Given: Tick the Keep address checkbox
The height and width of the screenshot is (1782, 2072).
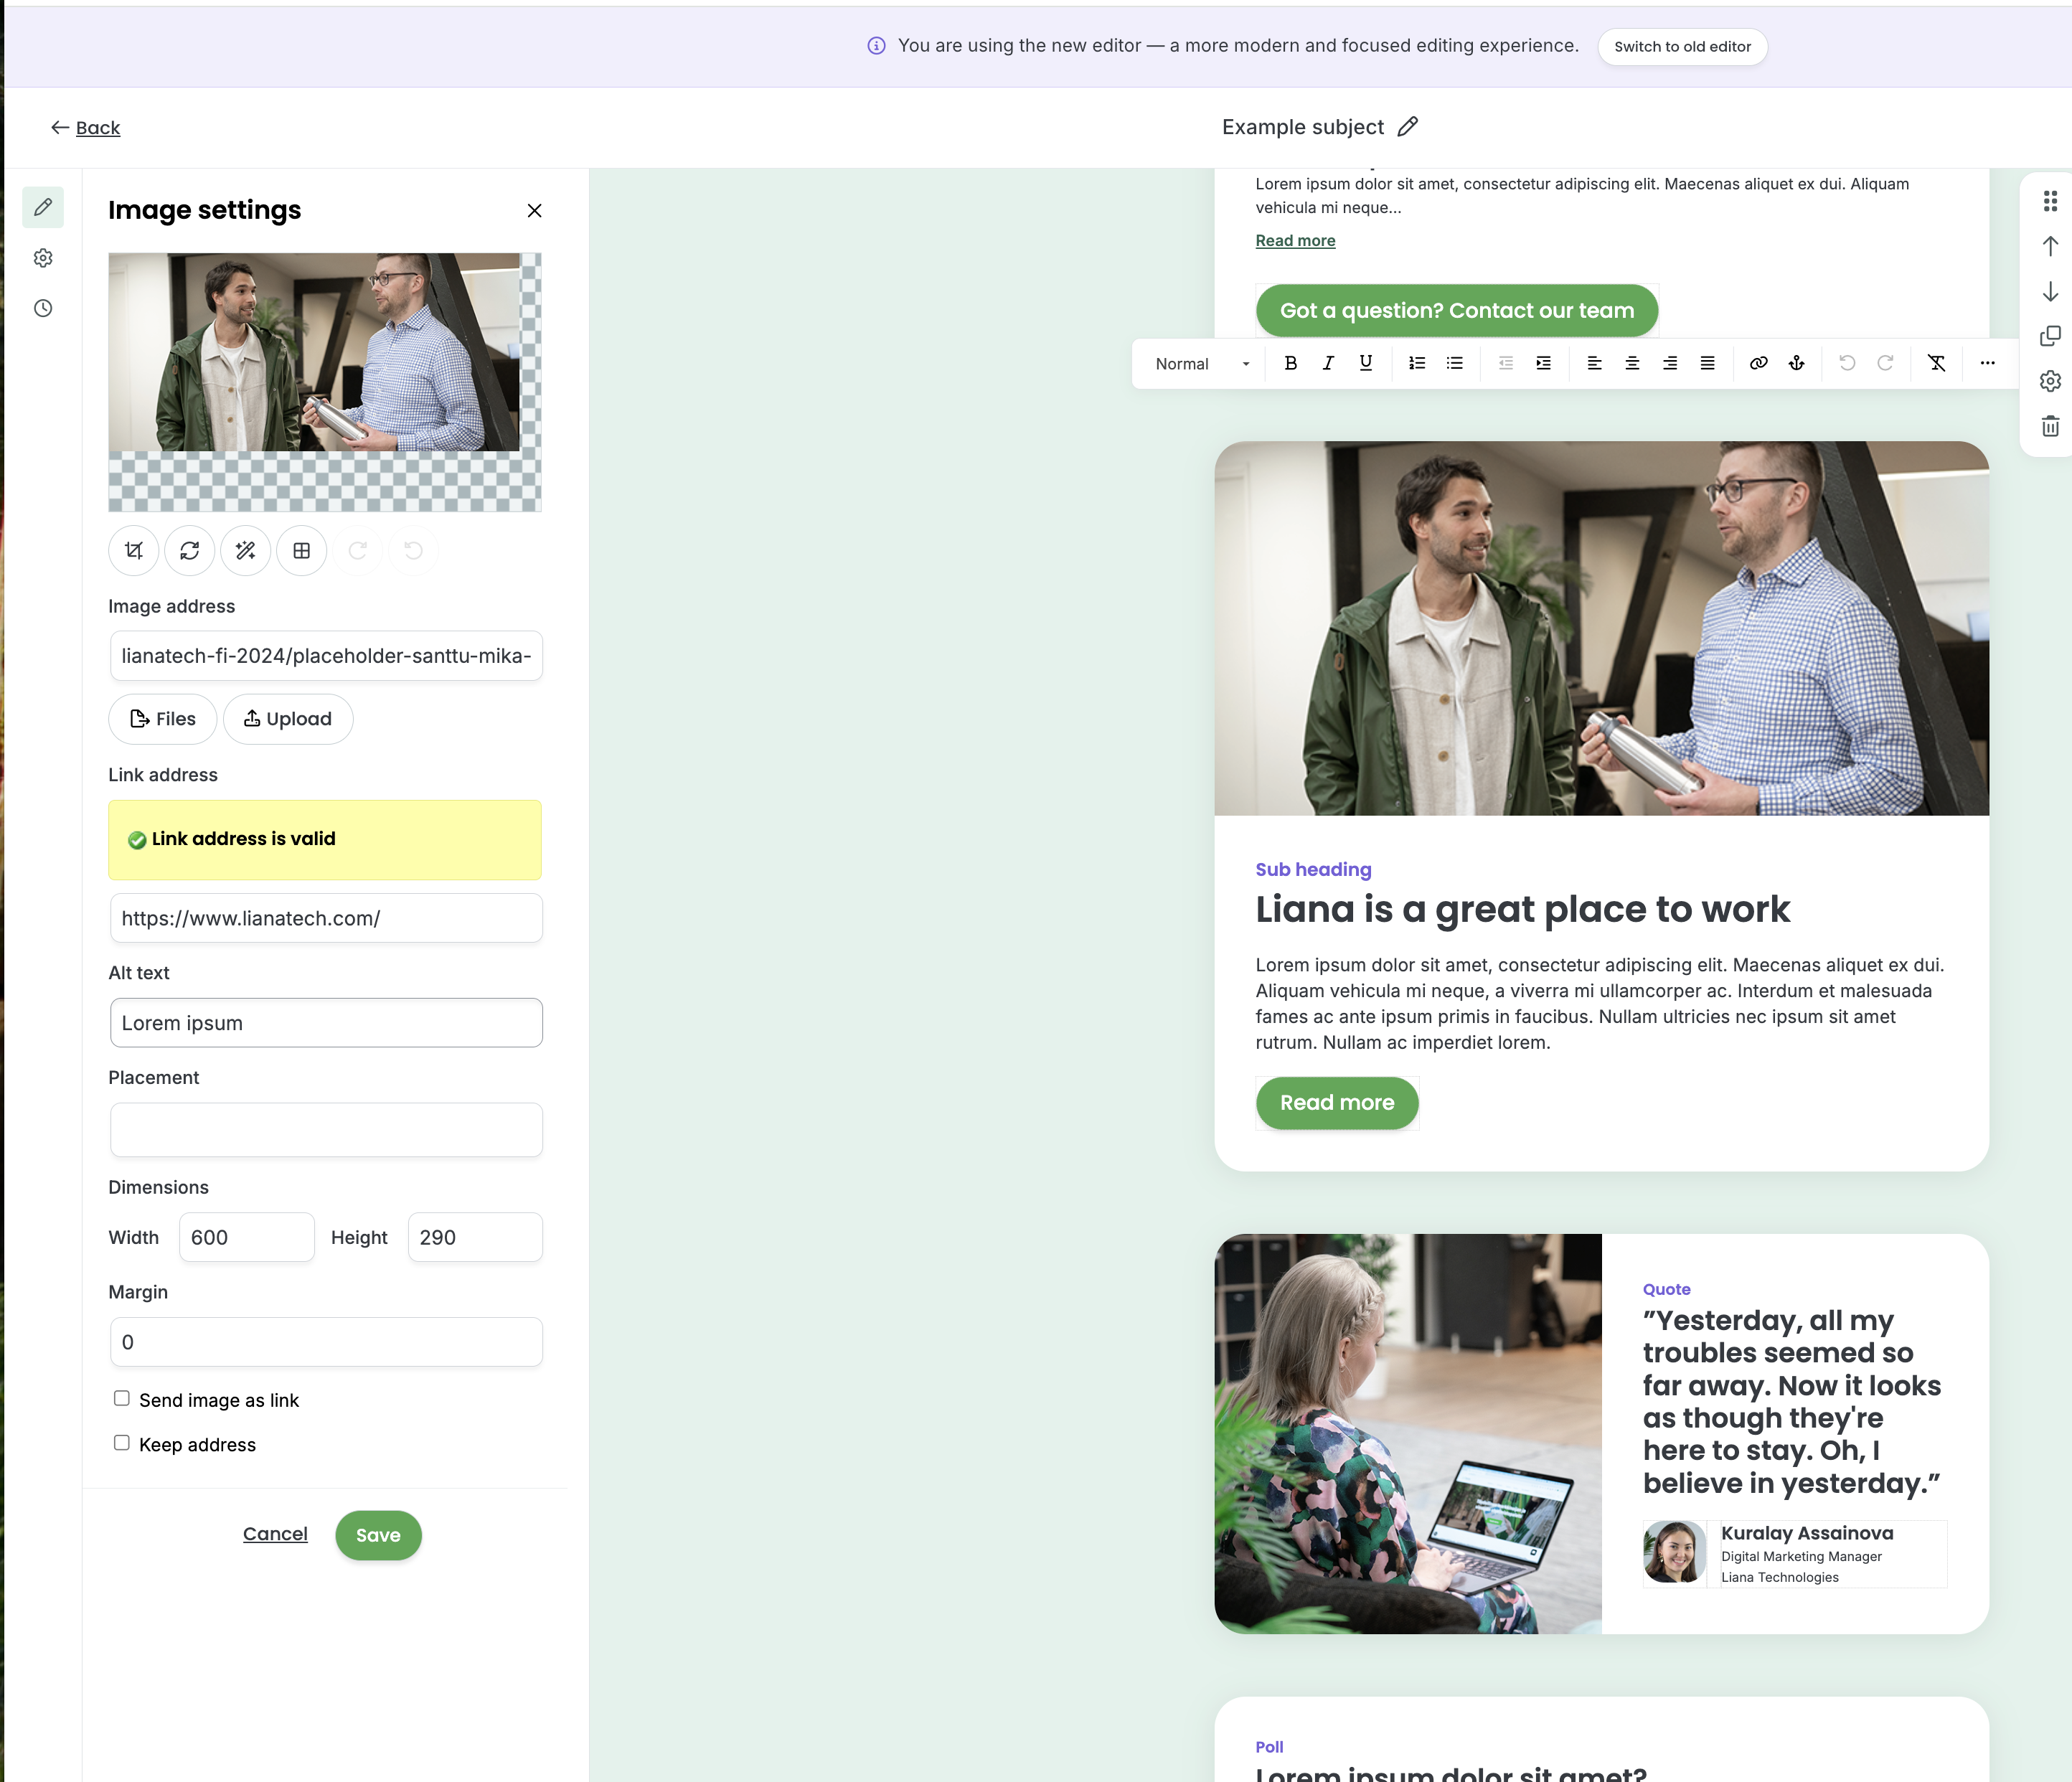Looking at the screenshot, I should (122, 1443).
